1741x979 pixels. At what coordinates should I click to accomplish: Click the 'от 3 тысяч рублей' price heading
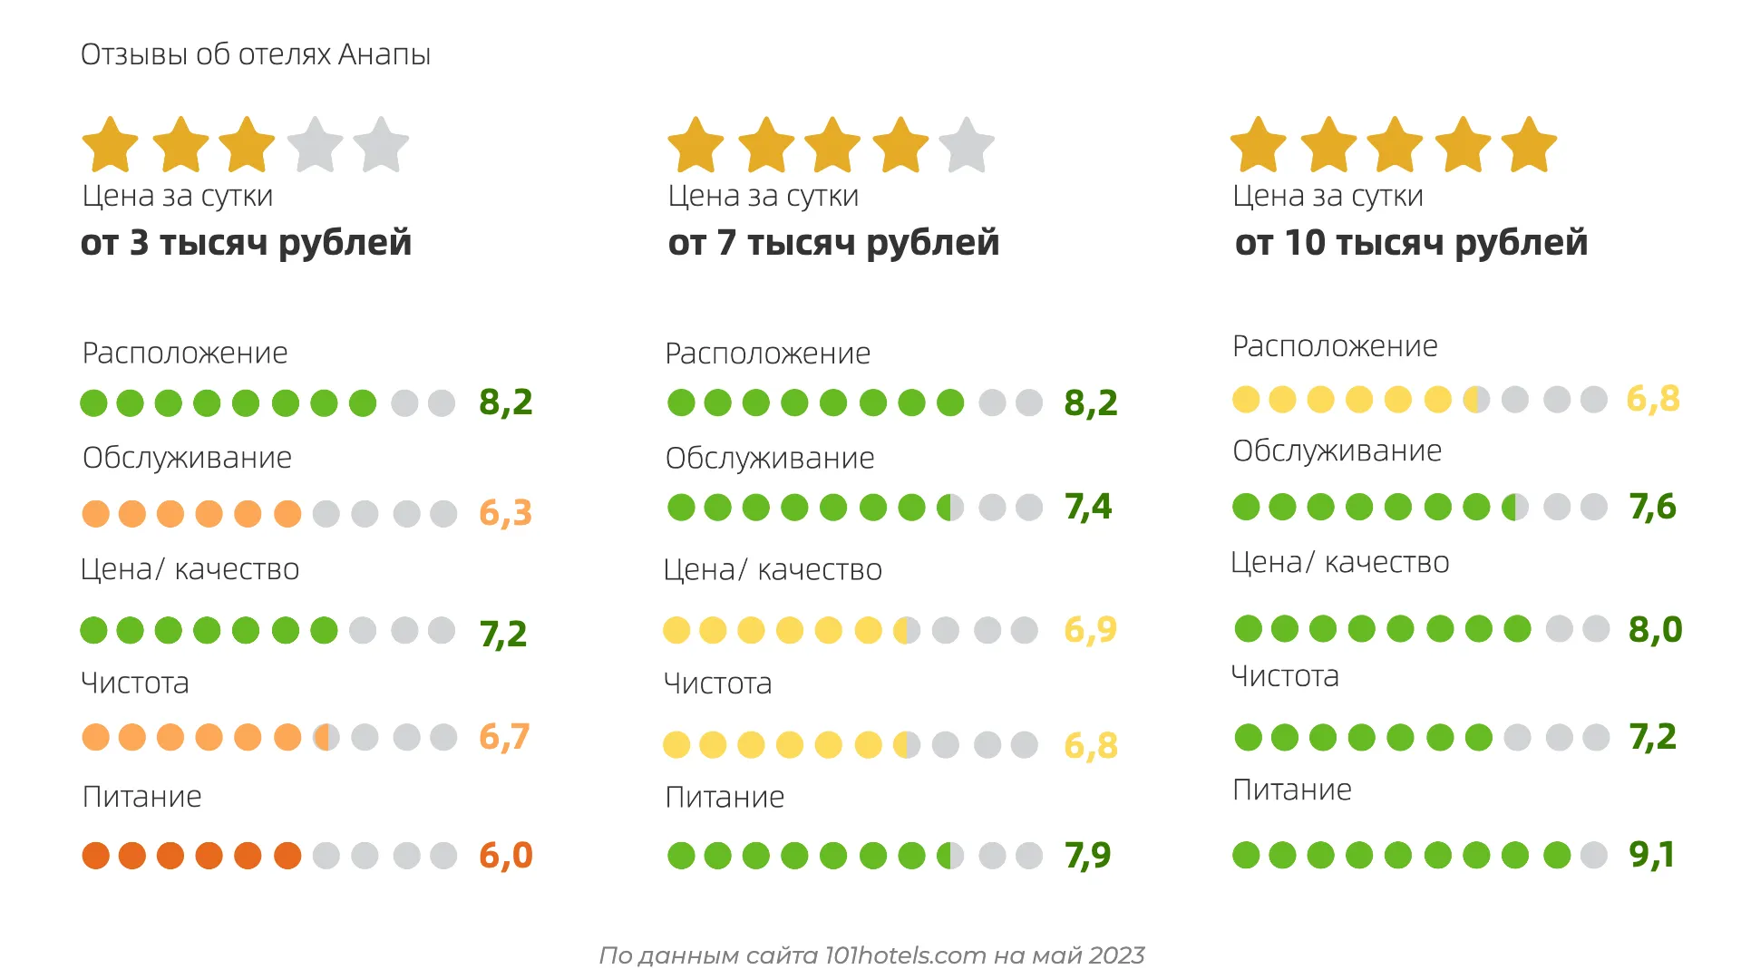pos(246,243)
